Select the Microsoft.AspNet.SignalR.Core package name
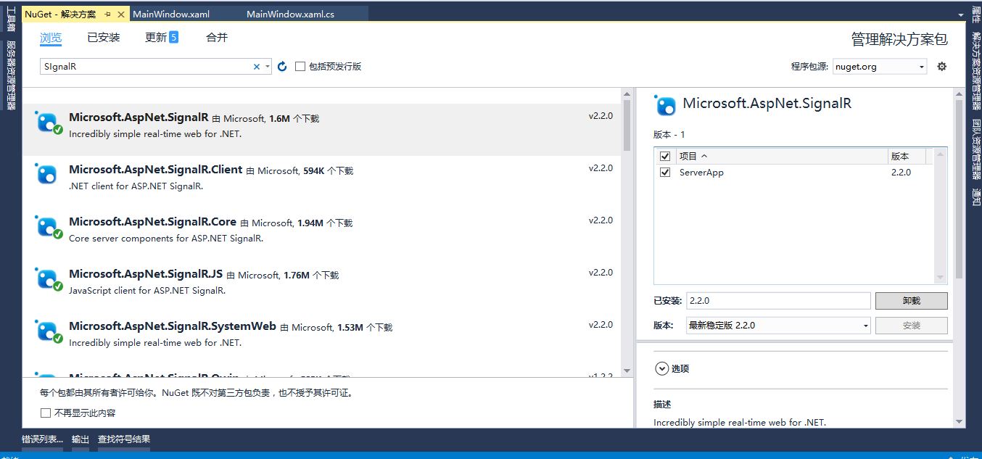This screenshot has height=459, width=982. [152, 222]
